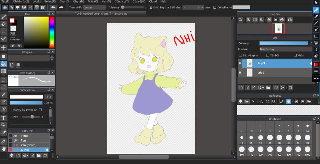320x164 pixels.
Task: Create a new layer in Layer panel
Action: [x=241, y=88]
